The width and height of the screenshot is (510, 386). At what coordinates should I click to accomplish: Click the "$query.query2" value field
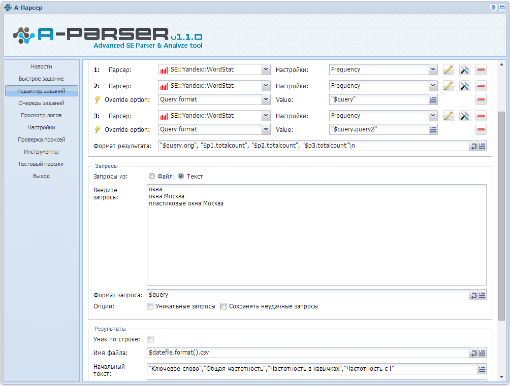point(379,129)
